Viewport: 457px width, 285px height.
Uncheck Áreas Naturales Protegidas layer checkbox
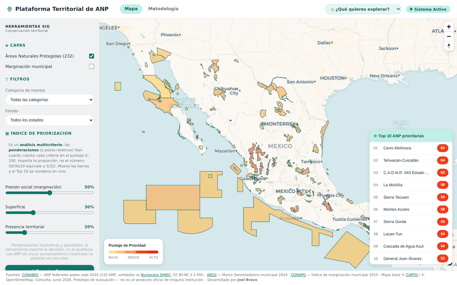91,56
